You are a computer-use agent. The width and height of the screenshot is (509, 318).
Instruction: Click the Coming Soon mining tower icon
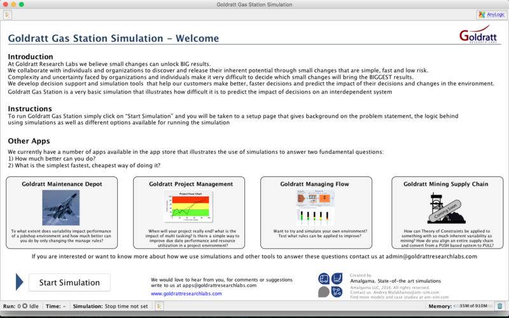447,208
